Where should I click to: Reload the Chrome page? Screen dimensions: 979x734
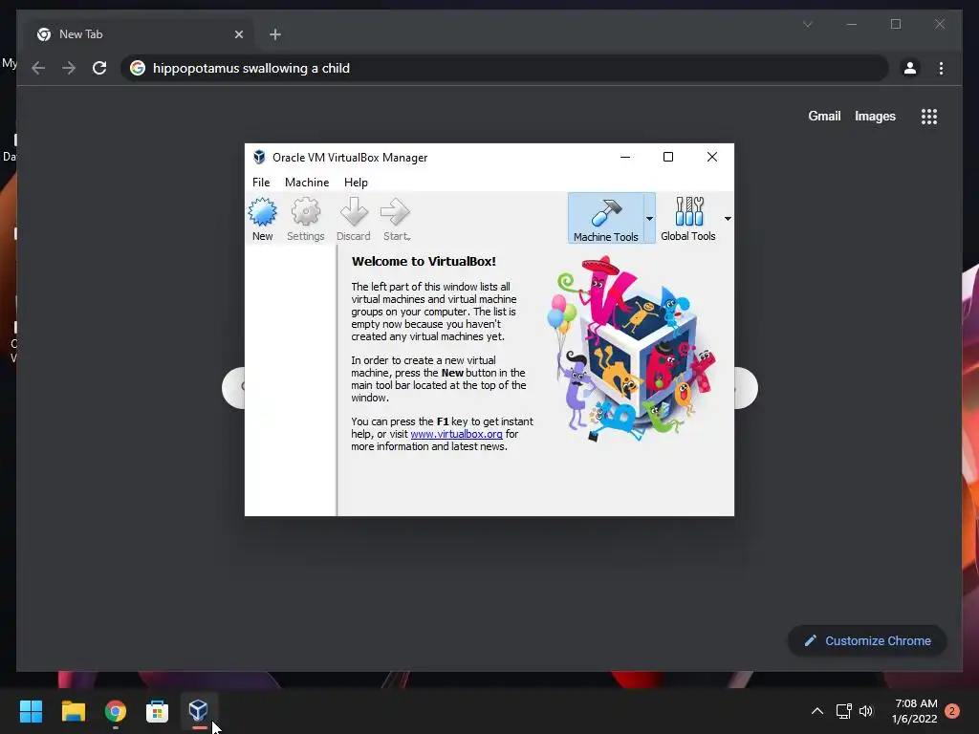tap(99, 68)
